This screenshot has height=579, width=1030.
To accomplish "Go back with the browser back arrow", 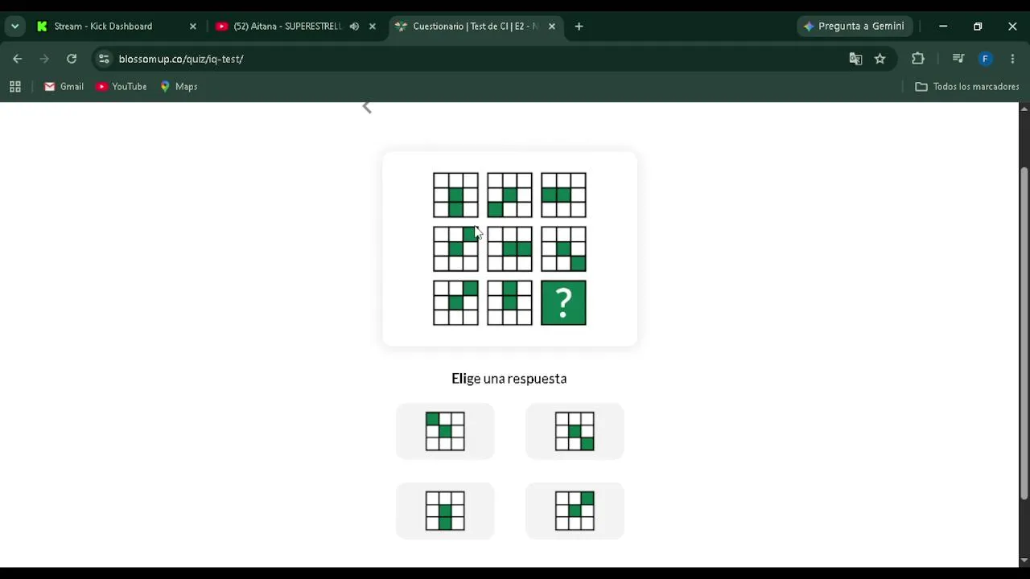I will pos(18,59).
